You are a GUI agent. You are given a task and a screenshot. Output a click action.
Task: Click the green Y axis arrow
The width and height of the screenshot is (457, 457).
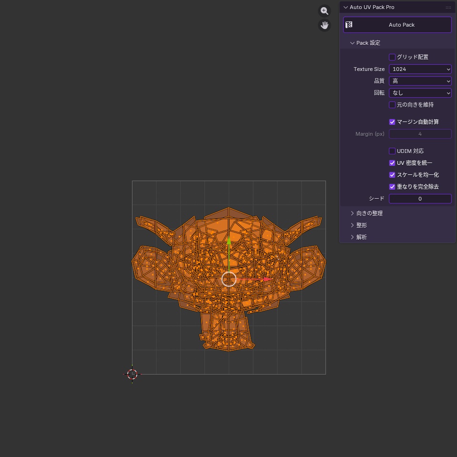pos(229,241)
